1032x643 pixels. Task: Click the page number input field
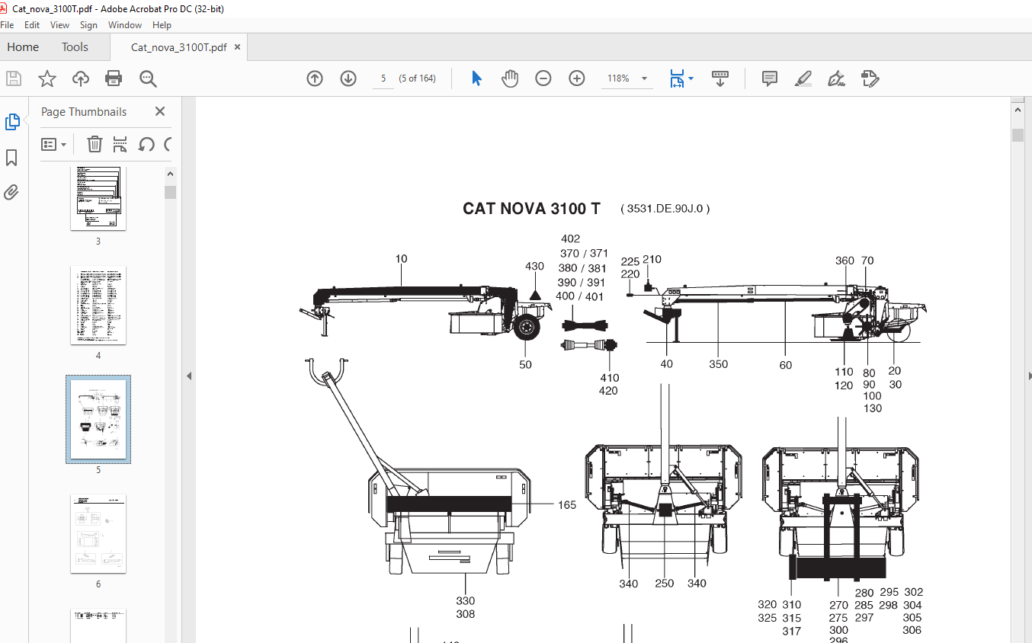383,78
